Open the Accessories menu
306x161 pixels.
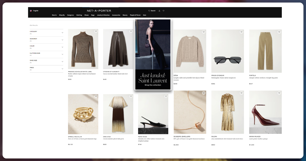tap(116, 15)
